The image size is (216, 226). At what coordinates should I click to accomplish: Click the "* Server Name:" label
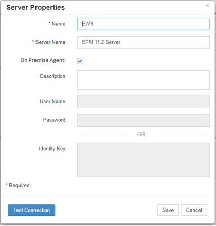49,42
